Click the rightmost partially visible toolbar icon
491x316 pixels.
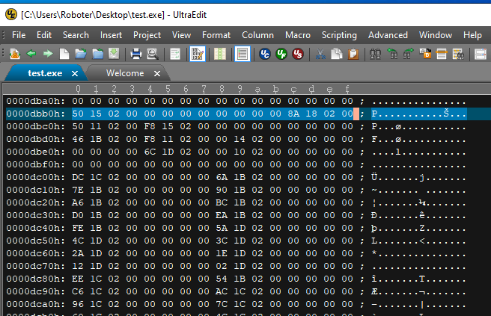click(x=481, y=54)
